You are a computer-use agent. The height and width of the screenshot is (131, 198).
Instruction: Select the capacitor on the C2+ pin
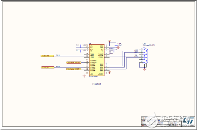point(80,51)
